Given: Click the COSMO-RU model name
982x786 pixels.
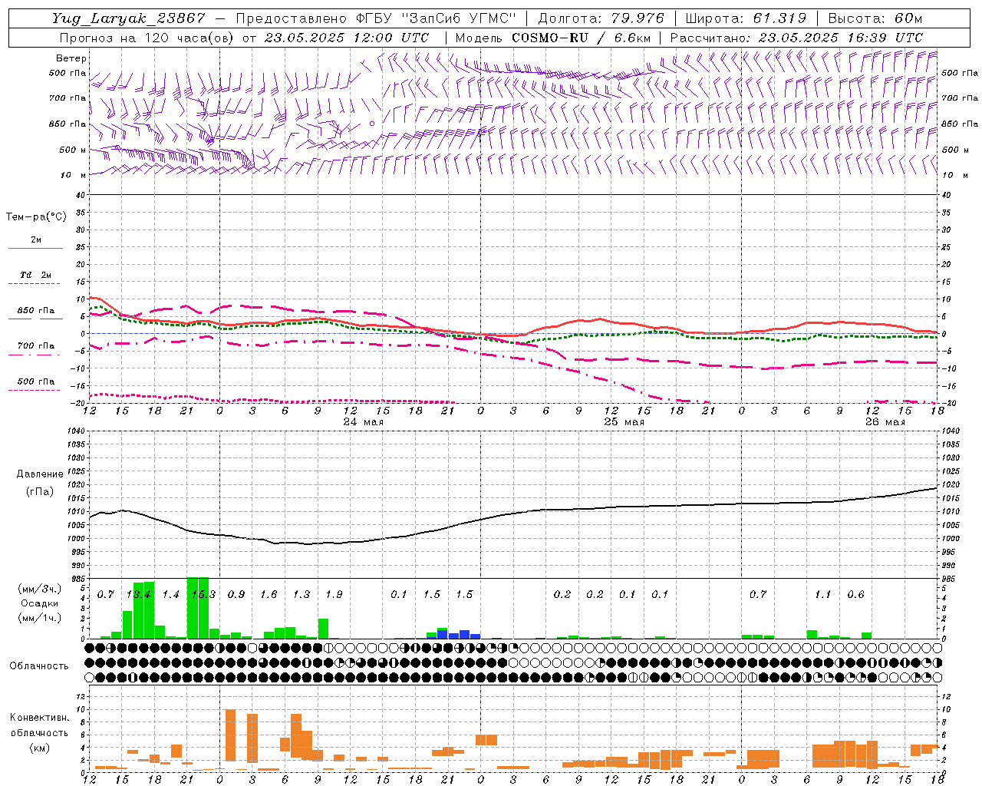Looking at the screenshot, I should point(550,38).
